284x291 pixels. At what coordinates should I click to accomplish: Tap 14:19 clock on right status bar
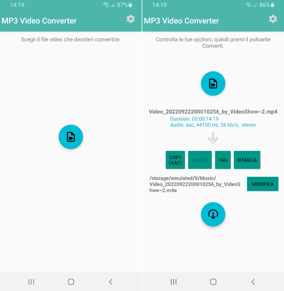pyautogui.click(x=159, y=5)
